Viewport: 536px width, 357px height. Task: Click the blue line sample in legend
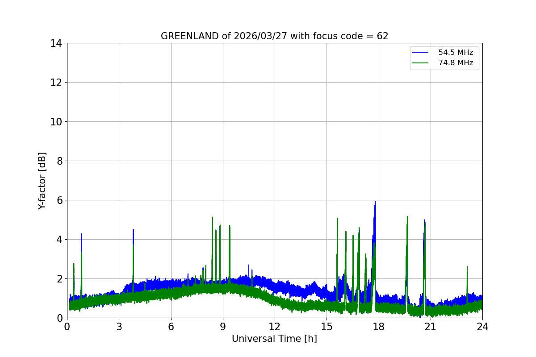(x=421, y=53)
